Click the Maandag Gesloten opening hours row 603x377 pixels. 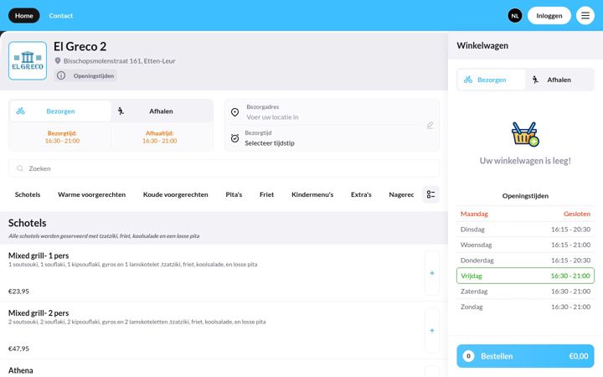point(525,214)
